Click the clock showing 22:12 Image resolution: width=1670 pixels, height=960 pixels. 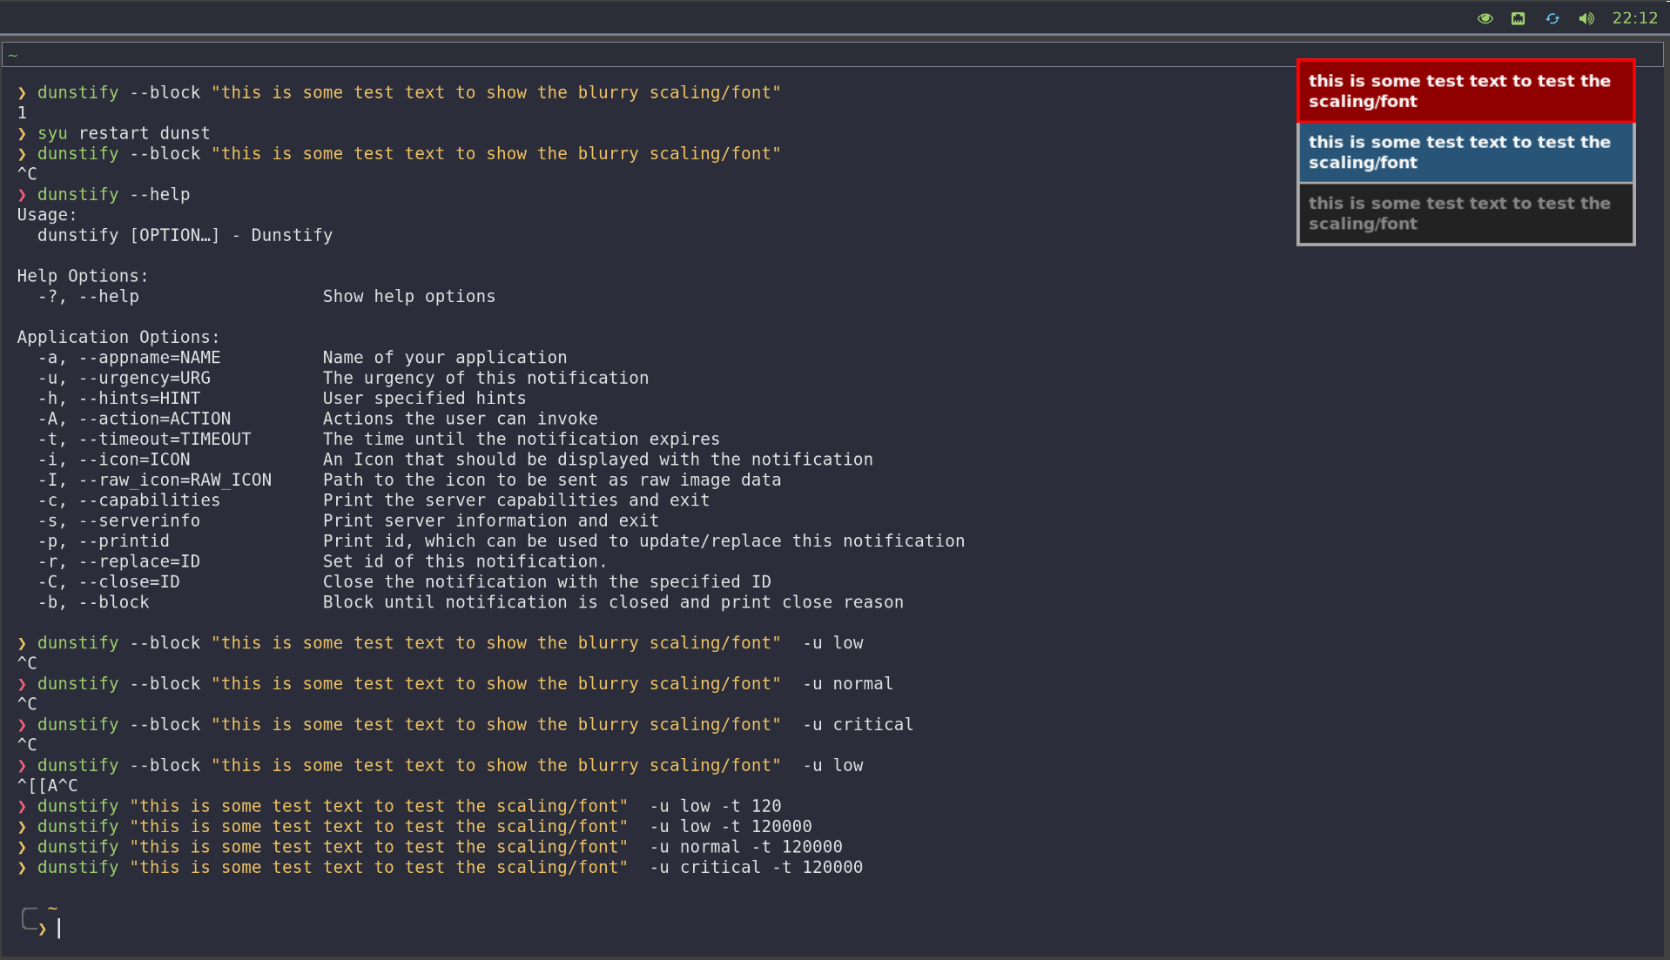click(x=1635, y=17)
